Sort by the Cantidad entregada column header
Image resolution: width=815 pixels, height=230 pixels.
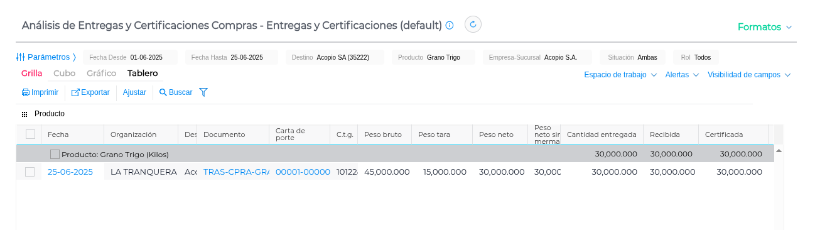[602, 134]
